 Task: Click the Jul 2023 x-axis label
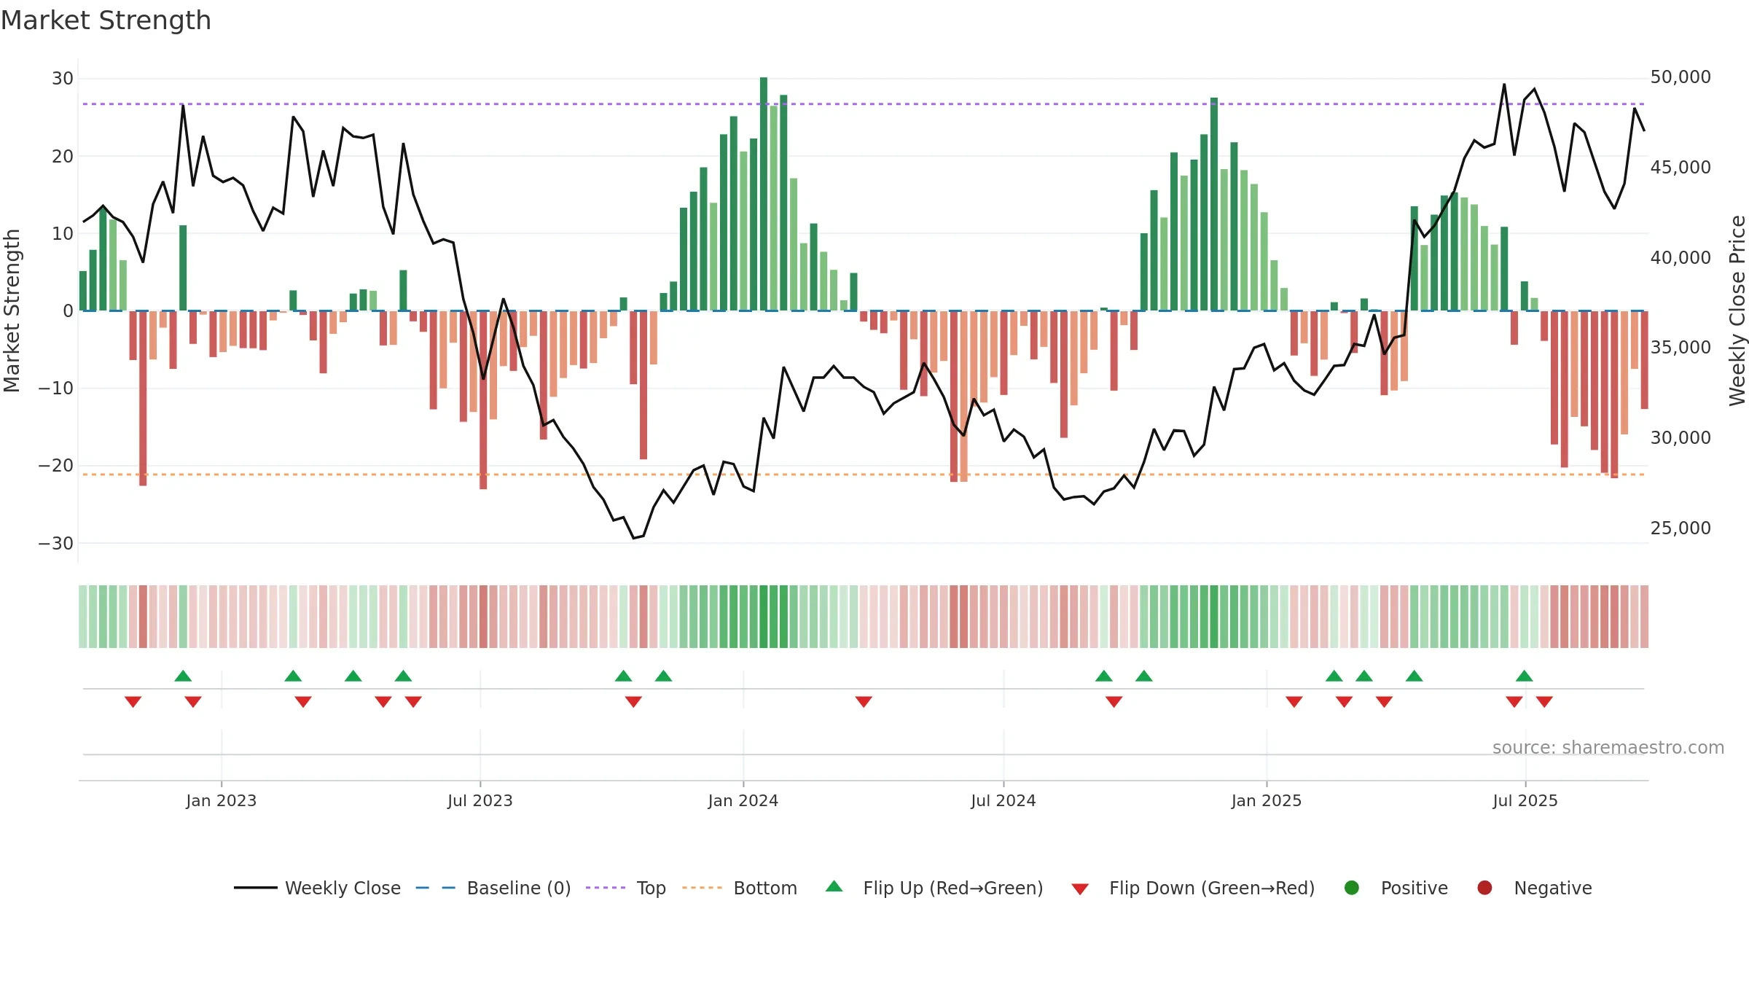480,800
